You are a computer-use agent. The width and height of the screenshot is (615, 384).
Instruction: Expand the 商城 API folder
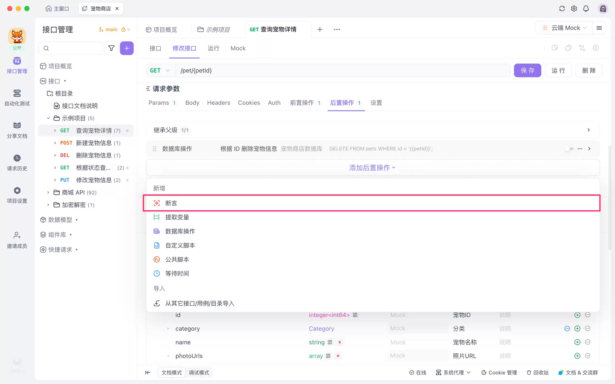click(x=48, y=193)
